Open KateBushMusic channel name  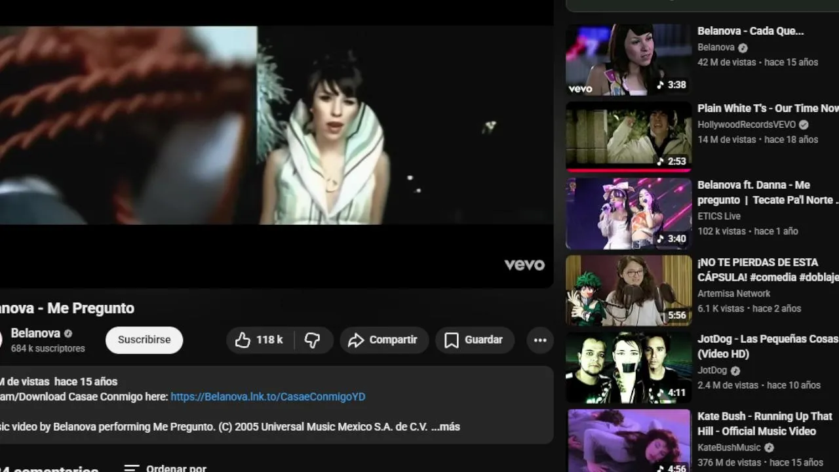[x=729, y=447]
